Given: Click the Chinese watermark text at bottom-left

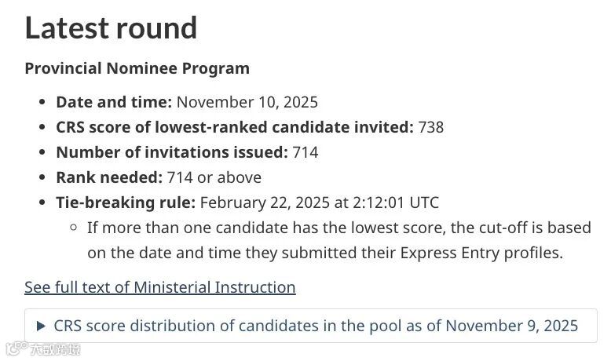Looking at the screenshot, I should tap(55, 349).
